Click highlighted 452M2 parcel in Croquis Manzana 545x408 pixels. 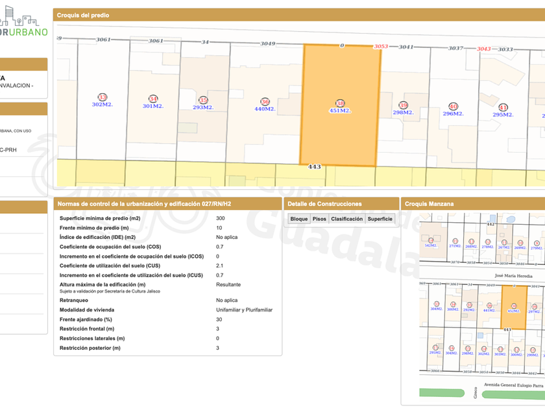513,307
